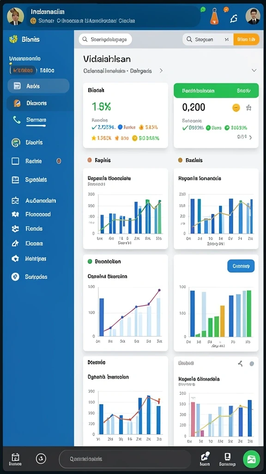Open the top-right profile avatar
266x474 pixels.
pos(253,16)
